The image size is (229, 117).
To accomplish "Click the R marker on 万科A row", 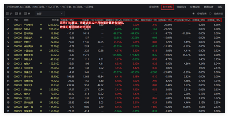I will coord(41,29).
